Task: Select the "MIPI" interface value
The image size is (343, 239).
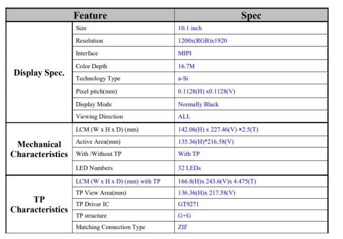Action: click(186, 53)
